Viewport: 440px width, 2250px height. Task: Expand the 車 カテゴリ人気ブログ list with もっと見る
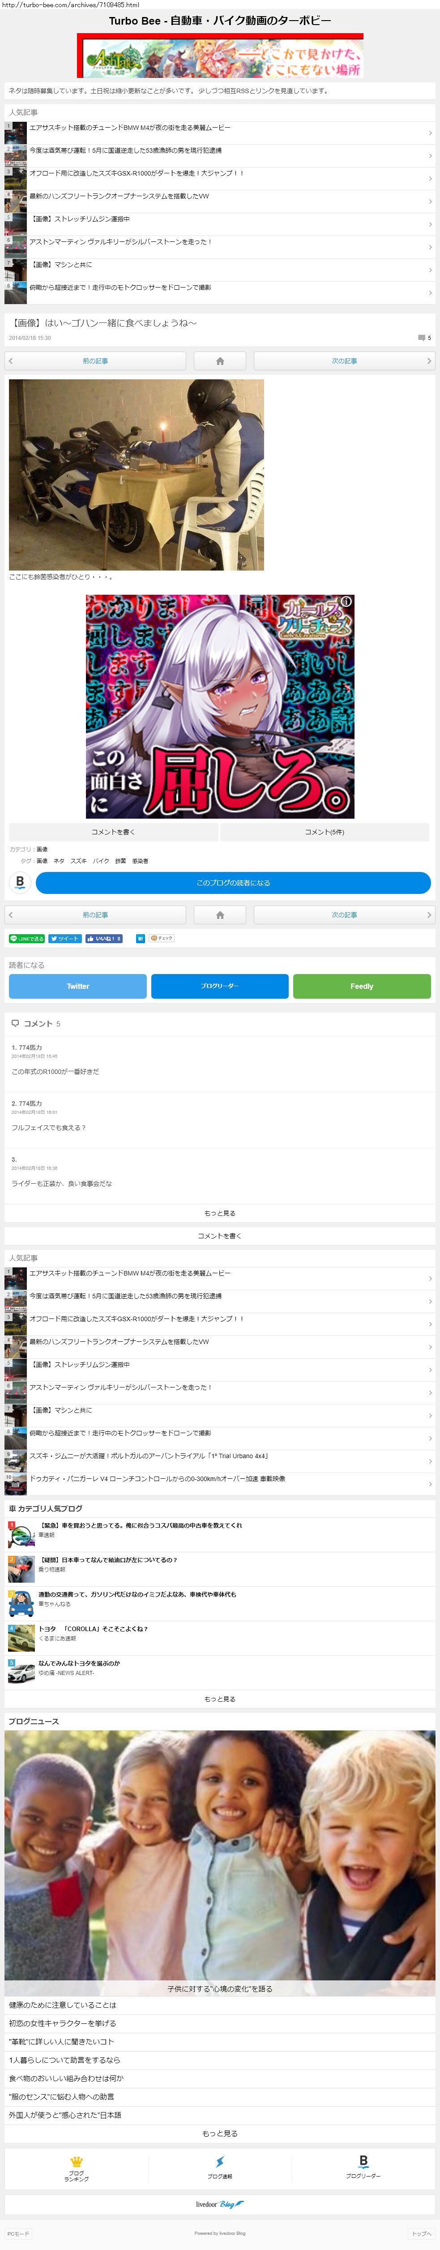(x=220, y=1699)
